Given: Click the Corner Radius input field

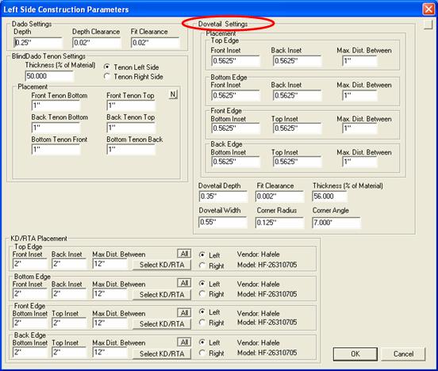Looking at the screenshot, I should 279,223.
